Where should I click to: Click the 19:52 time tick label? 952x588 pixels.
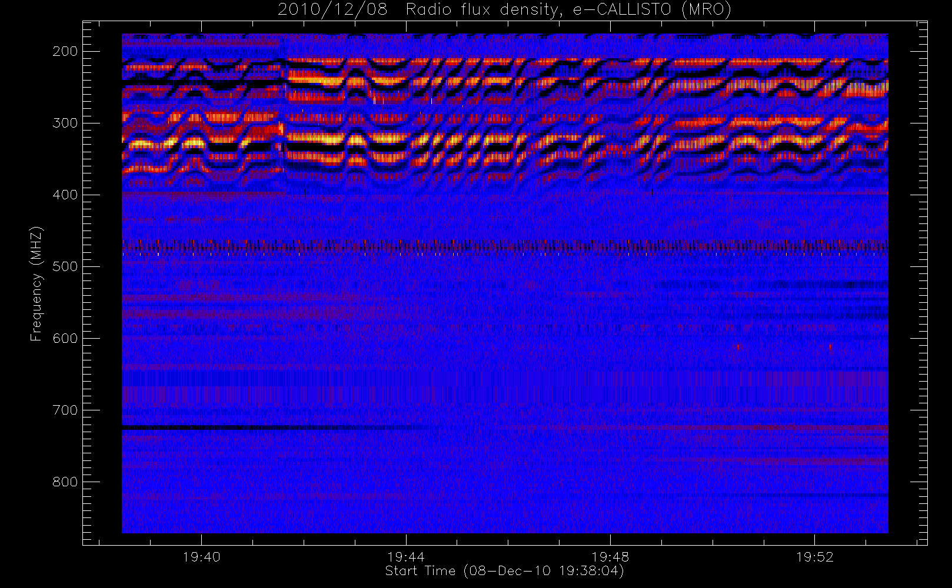click(814, 557)
